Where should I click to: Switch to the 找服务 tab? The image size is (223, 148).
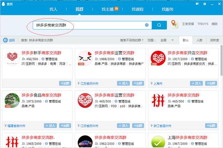[x=167, y=9]
